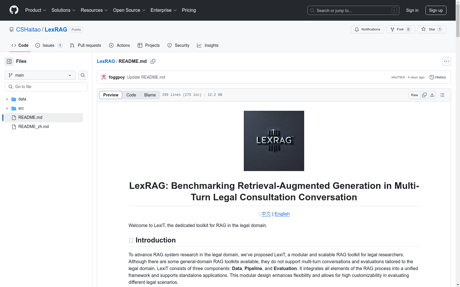Select README.md in the file tree

44,117
